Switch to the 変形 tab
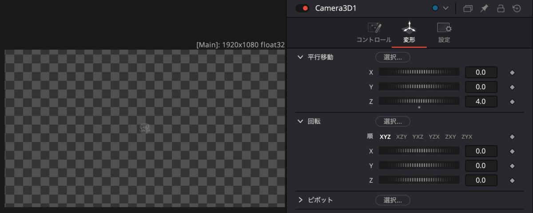 (x=409, y=33)
